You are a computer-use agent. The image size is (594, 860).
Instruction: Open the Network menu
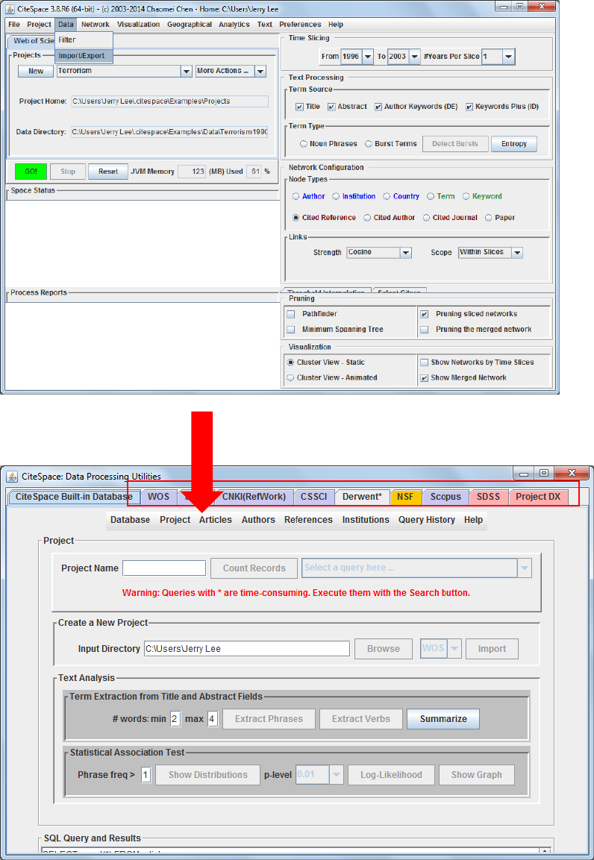(95, 24)
